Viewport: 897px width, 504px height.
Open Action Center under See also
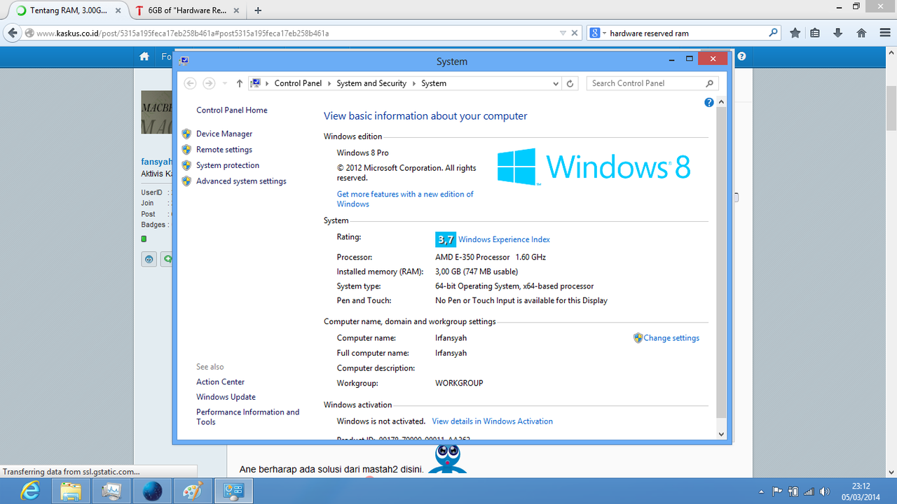tap(220, 382)
